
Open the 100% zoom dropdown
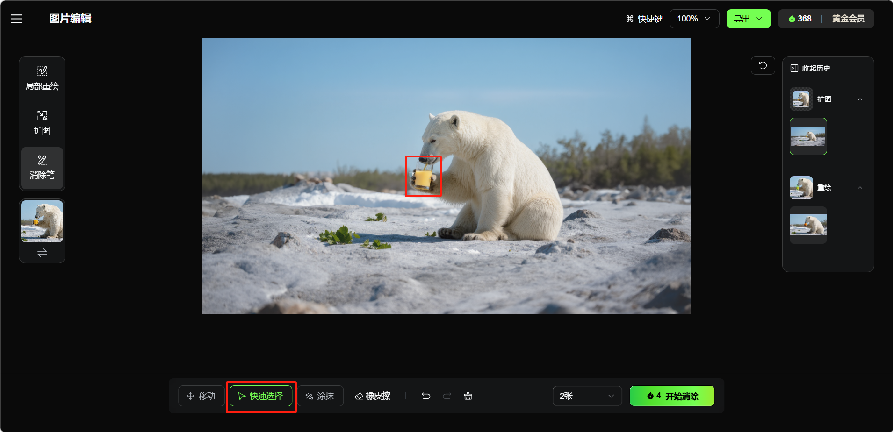click(x=694, y=19)
